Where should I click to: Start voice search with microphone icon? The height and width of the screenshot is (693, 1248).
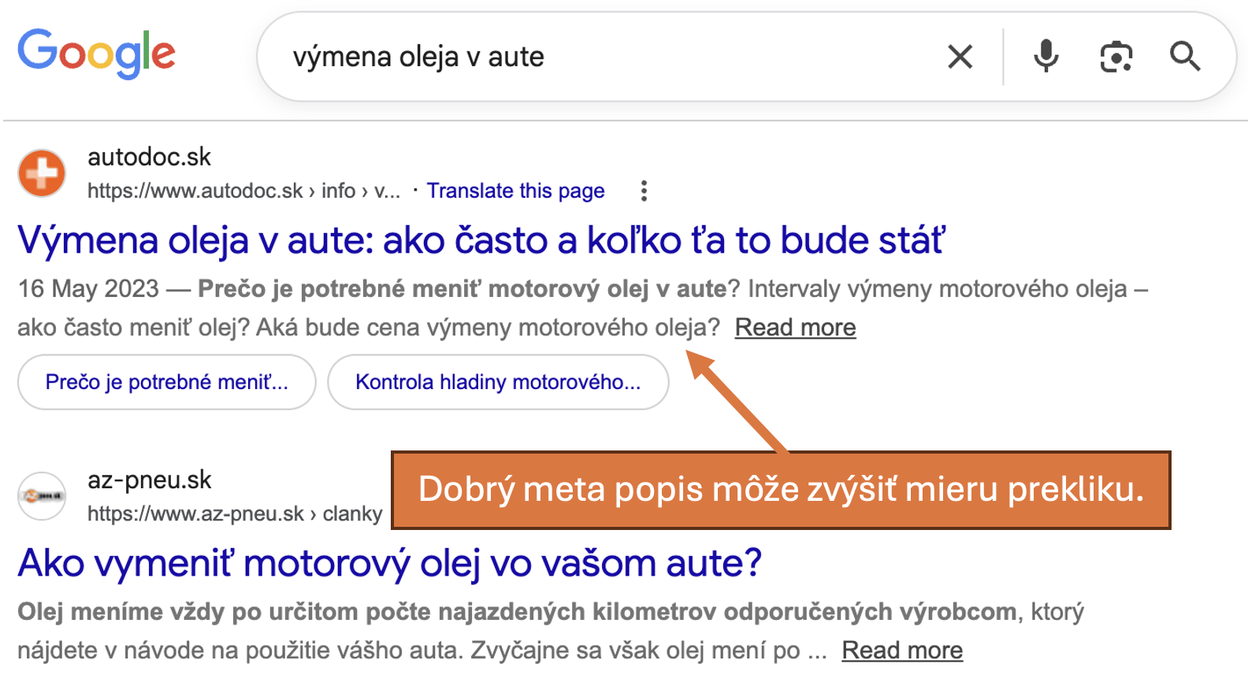point(1046,57)
